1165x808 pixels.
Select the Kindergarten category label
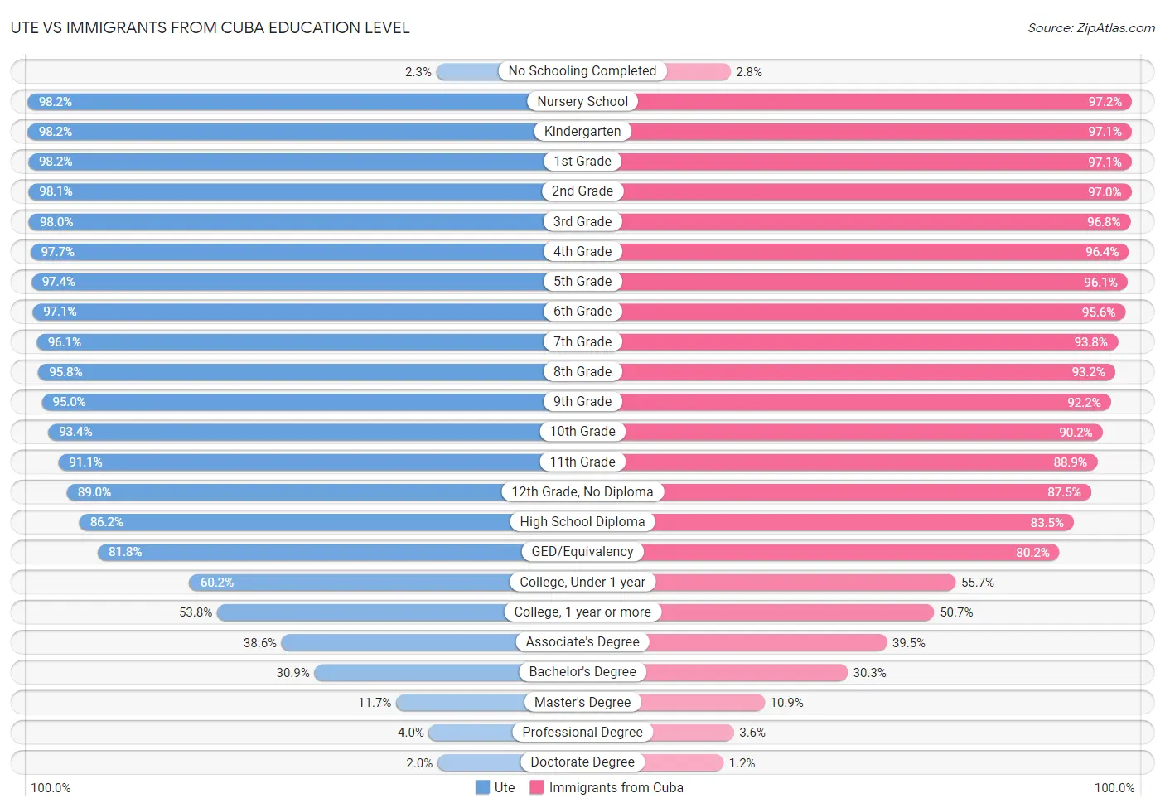pos(582,131)
